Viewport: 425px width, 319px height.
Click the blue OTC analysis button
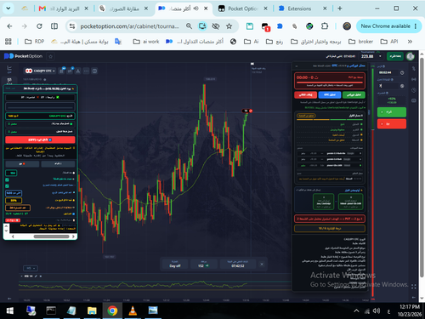coord(330,94)
